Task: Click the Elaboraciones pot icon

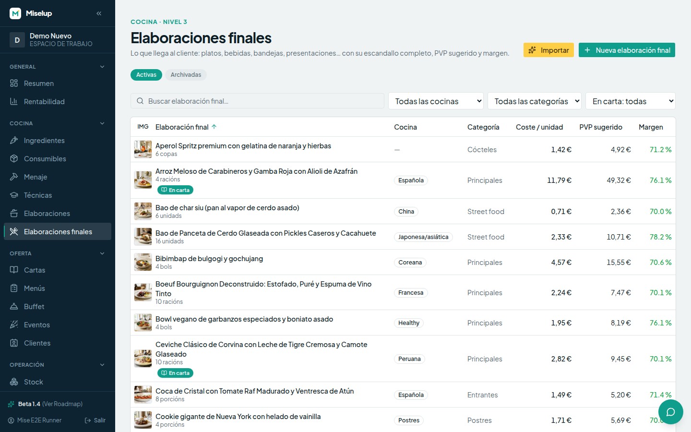Action: pyautogui.click(x=14, y=213)
